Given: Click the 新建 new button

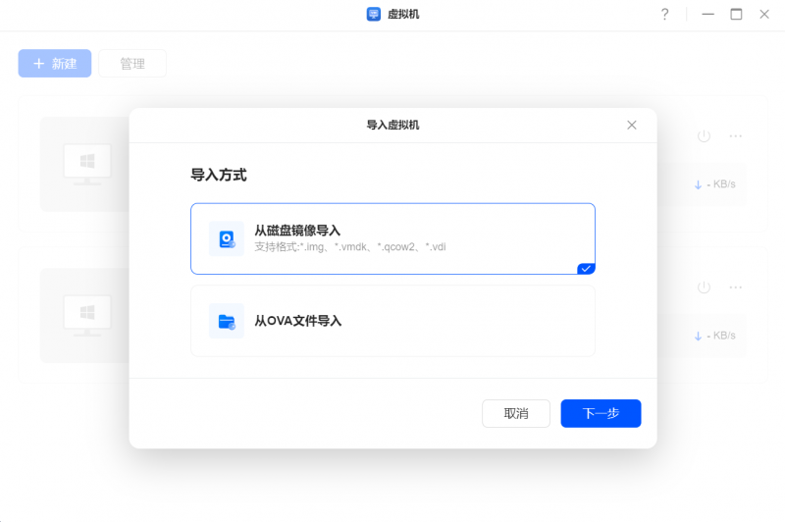Looking at the screenshot, I should [x=55, y=64].
